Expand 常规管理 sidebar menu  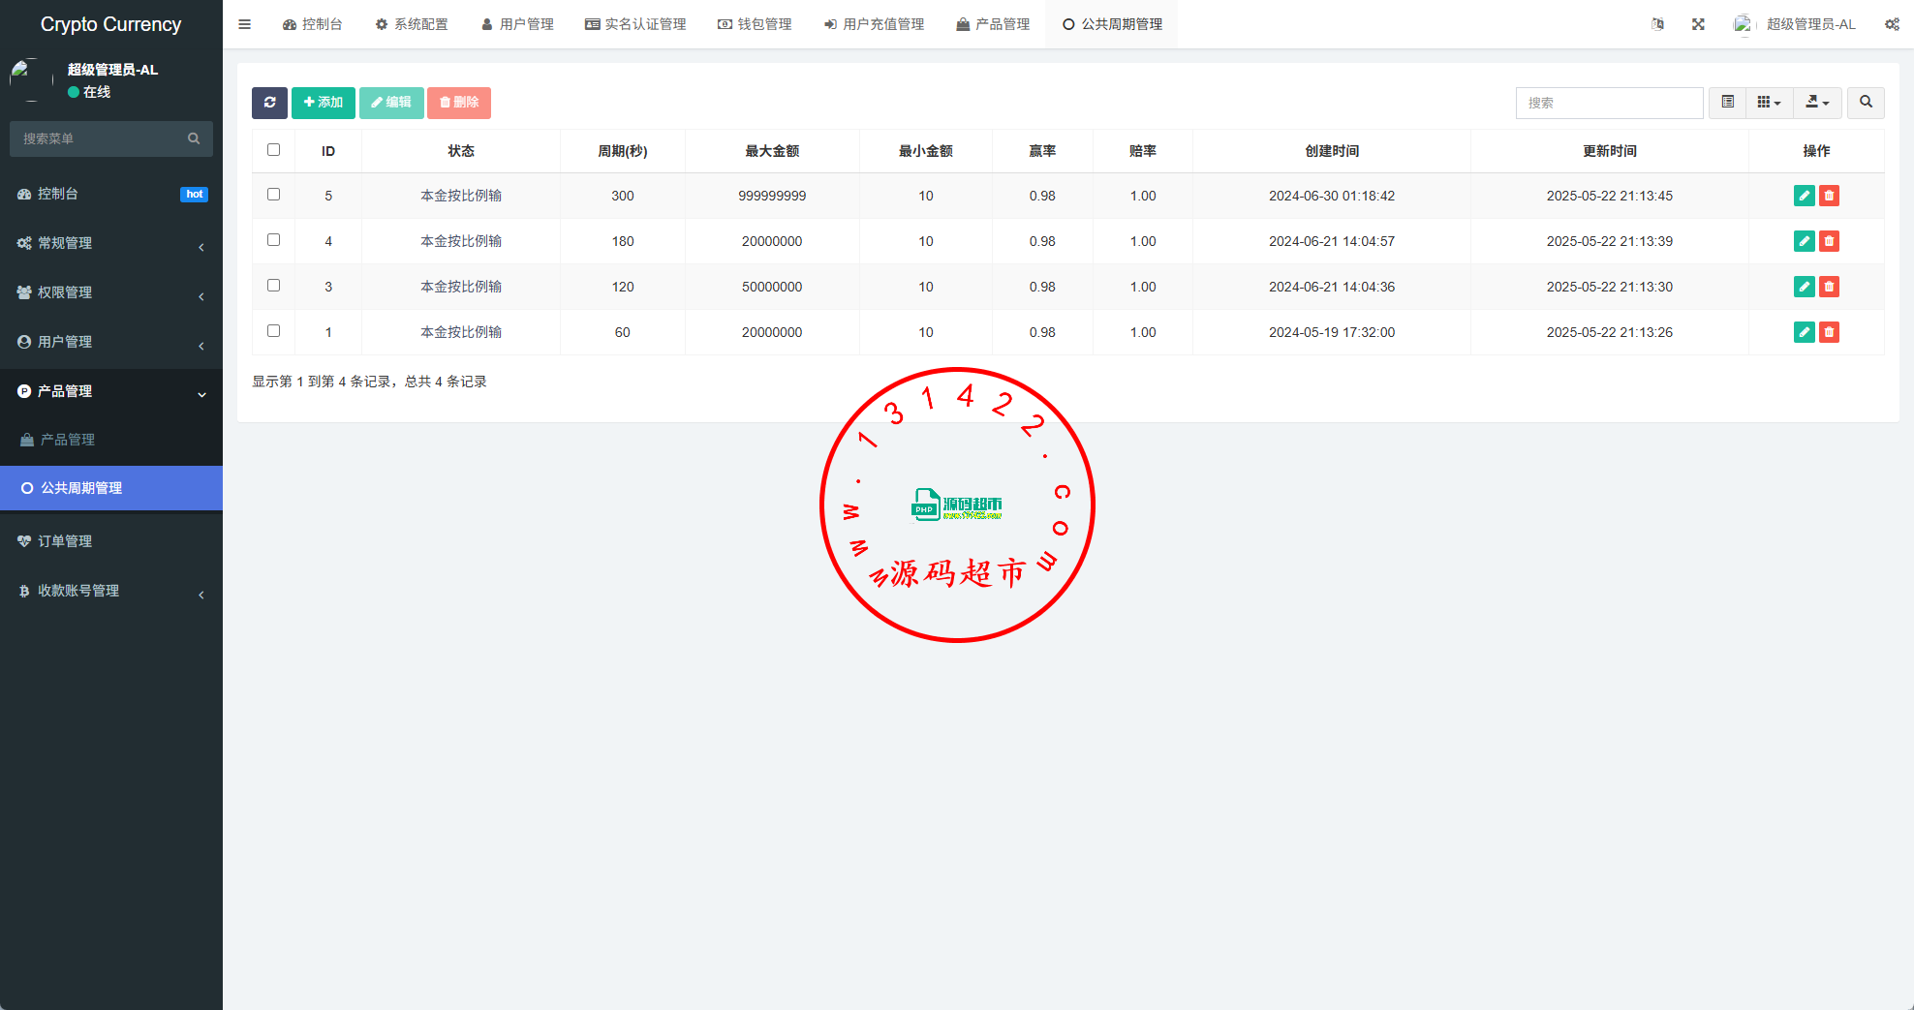click(x=111, y=243)
